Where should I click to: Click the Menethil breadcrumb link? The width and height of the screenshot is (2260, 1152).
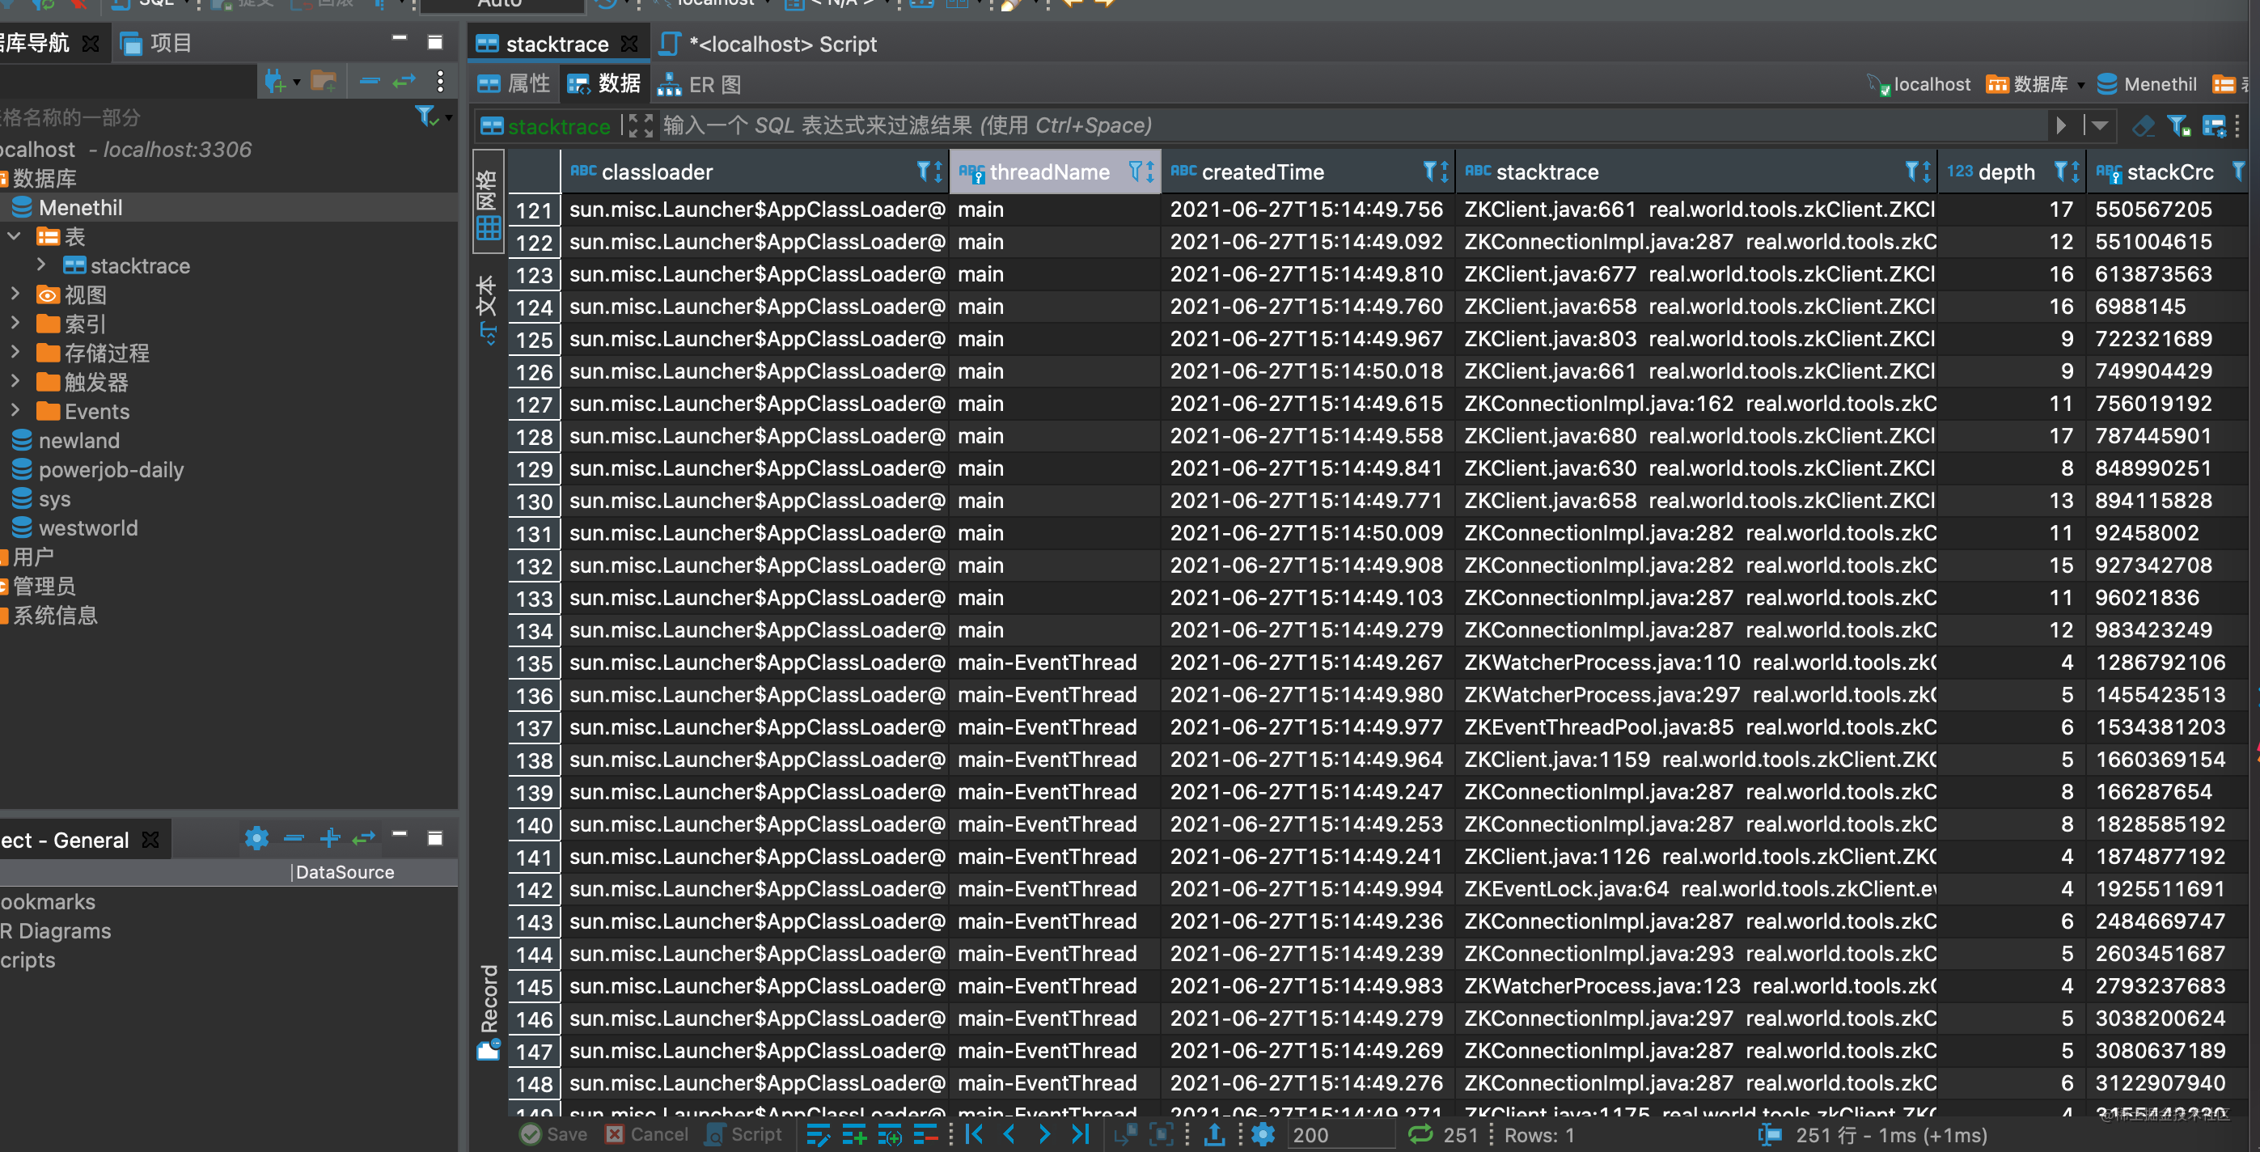pyautogui.click(x=2147, y=84)
